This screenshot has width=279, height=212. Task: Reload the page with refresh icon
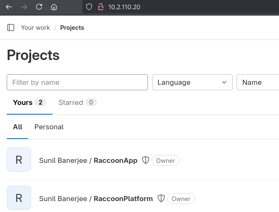pos(39,7)
